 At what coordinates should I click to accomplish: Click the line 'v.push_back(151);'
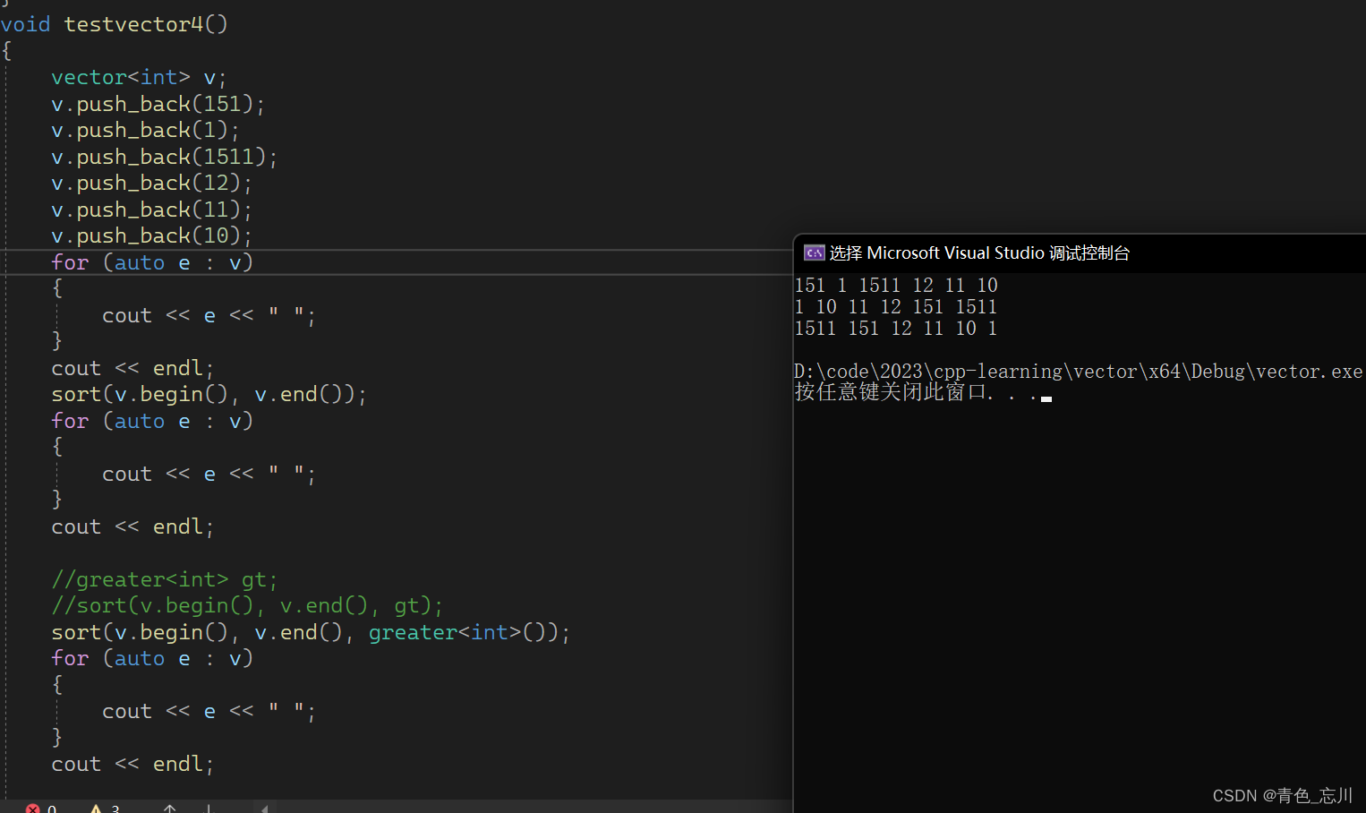158,105
